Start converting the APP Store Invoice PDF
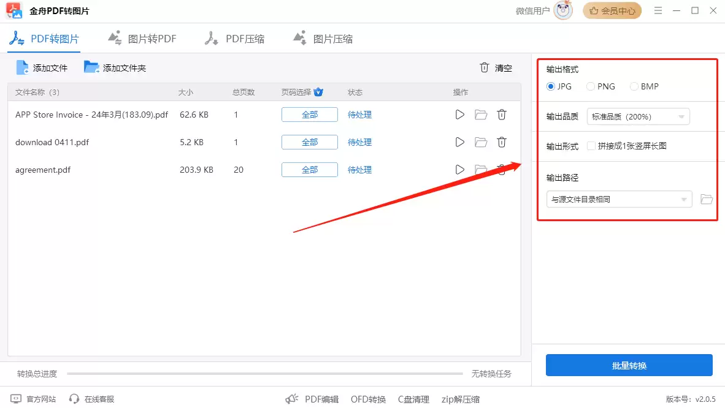The height and width of the screenshot is (408, 725). [459, 114]
